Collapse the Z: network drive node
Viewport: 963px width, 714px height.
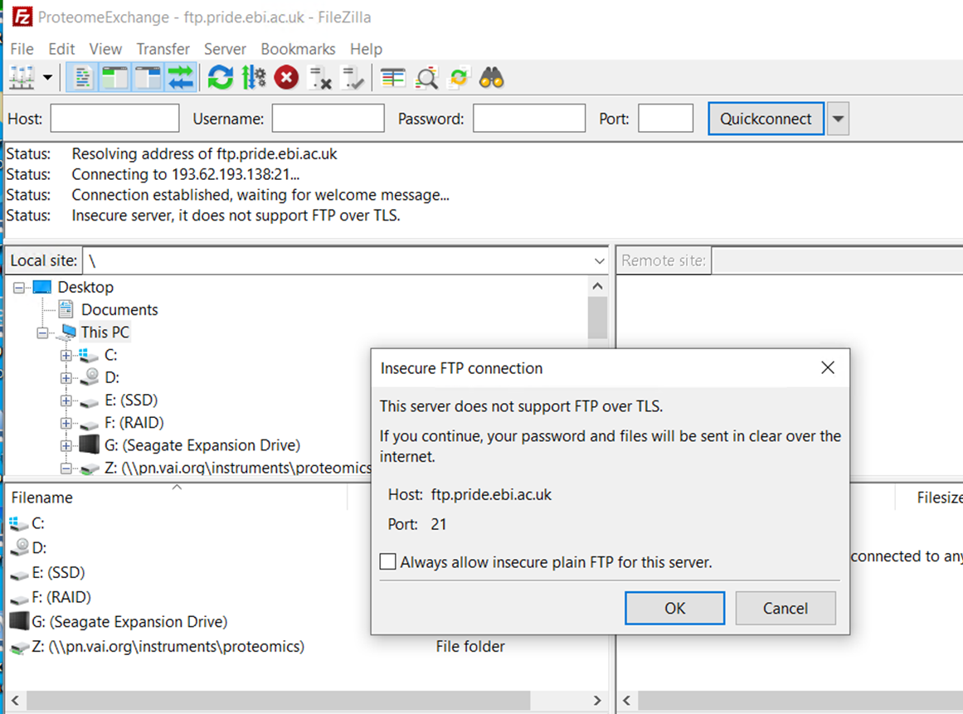(66, 469)
